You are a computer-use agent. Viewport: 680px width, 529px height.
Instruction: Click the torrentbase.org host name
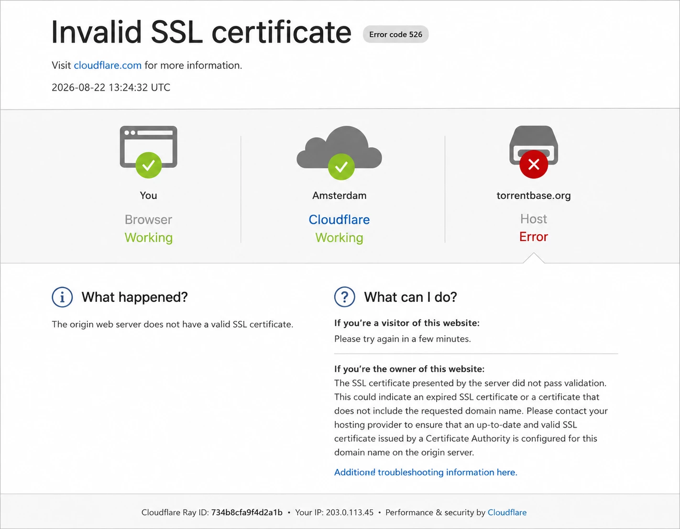click(534, 195)
